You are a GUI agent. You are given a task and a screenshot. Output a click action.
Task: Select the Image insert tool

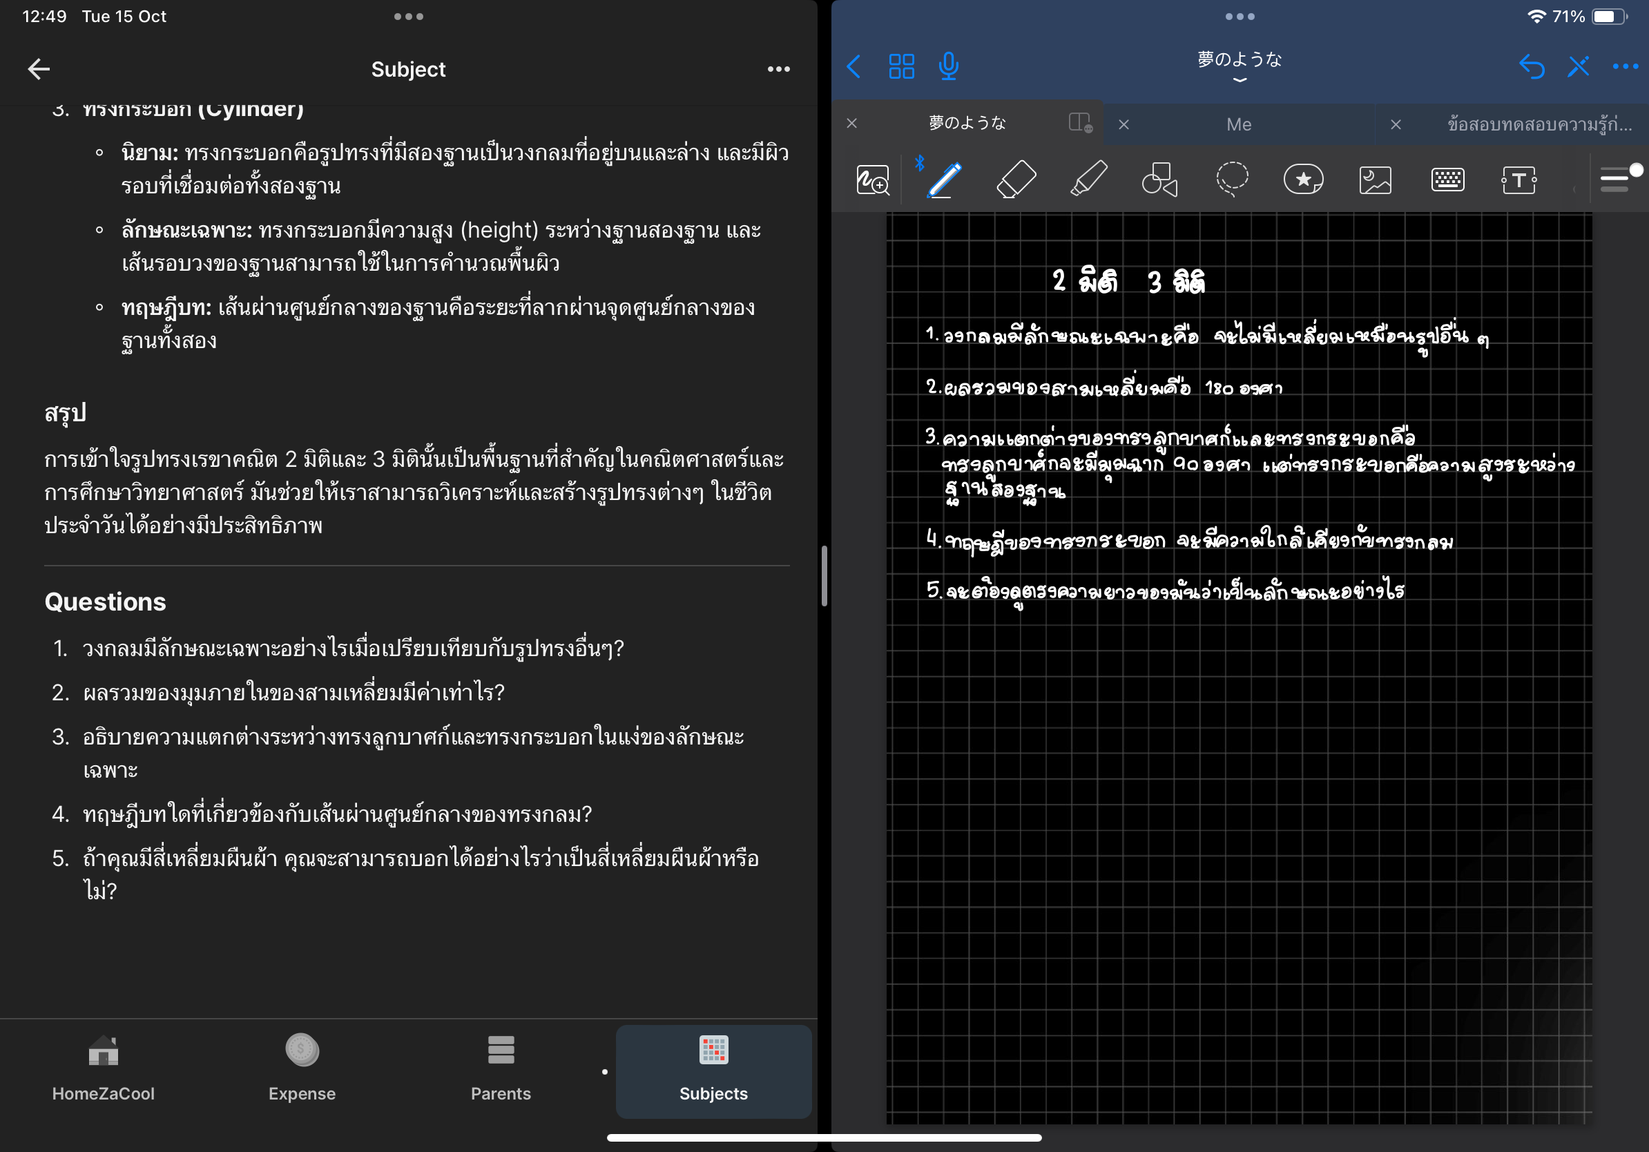click(1375, 180)
